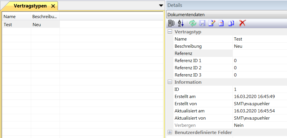Sort by the Name column header

pos(16,17)
